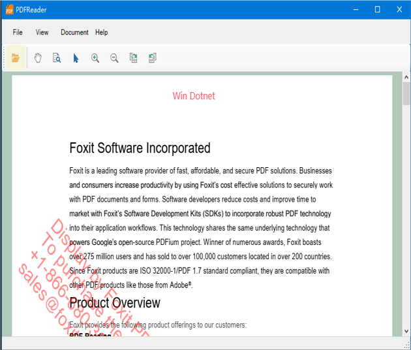Click the line starting 'with PDF documents and forms'

pos(192,199)
